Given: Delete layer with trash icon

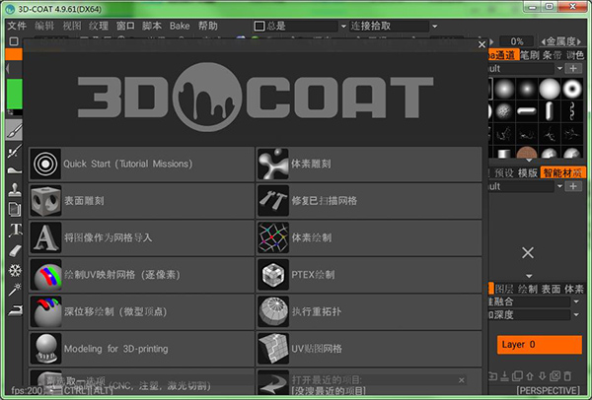Looking at the screenshot, I should pyautogui.click(x=567, y=376).
